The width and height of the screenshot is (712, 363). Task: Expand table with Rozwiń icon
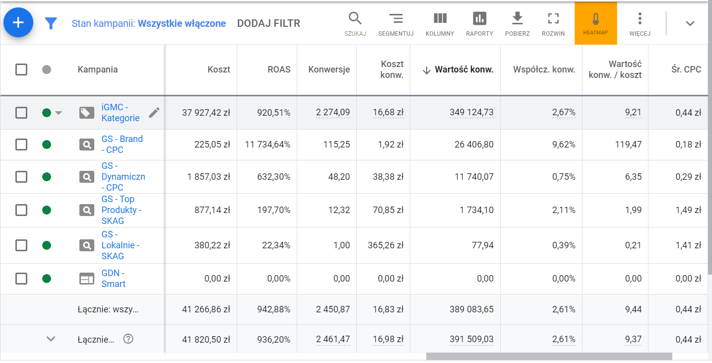point(553,23)
